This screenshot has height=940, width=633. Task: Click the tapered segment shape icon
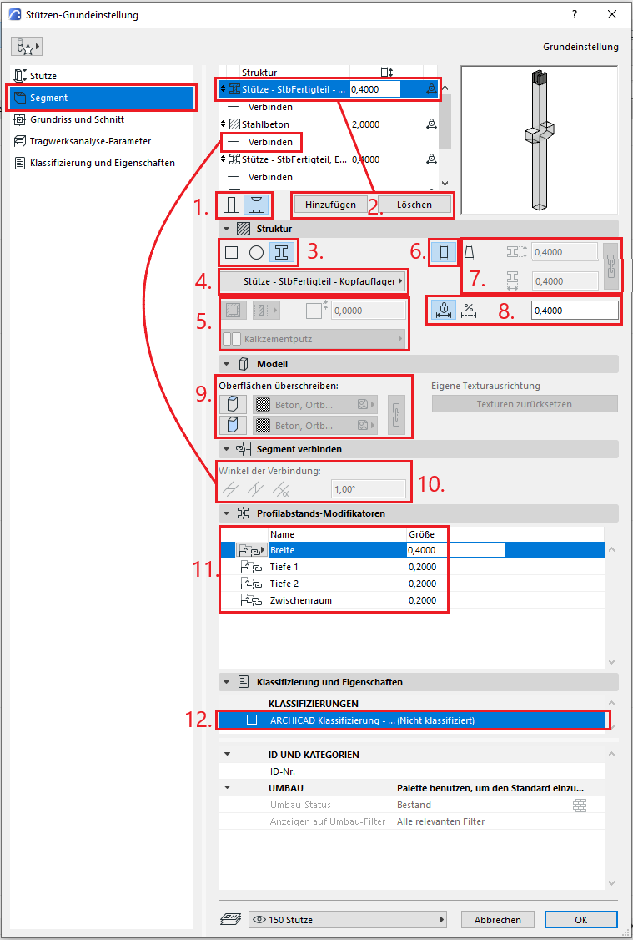(470, 252)
